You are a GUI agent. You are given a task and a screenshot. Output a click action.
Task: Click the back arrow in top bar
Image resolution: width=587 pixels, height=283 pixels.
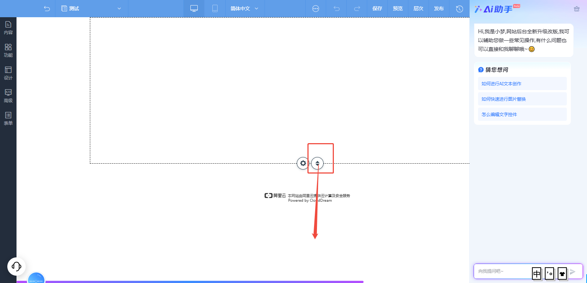point(47,8)
